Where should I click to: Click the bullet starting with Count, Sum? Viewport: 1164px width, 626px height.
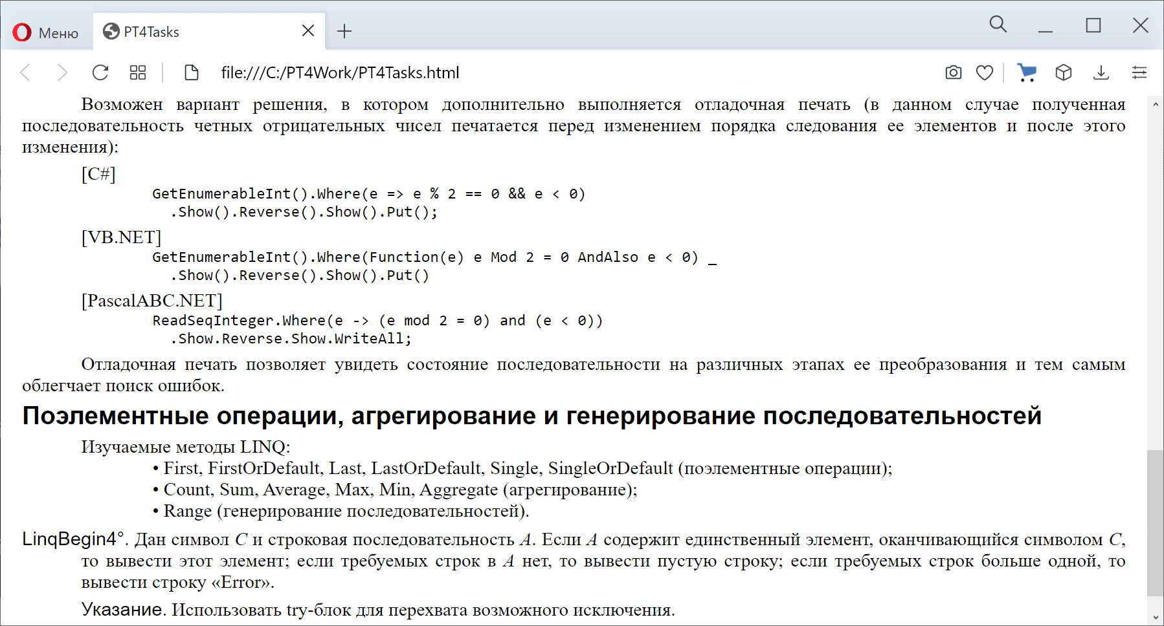[395, 490]
